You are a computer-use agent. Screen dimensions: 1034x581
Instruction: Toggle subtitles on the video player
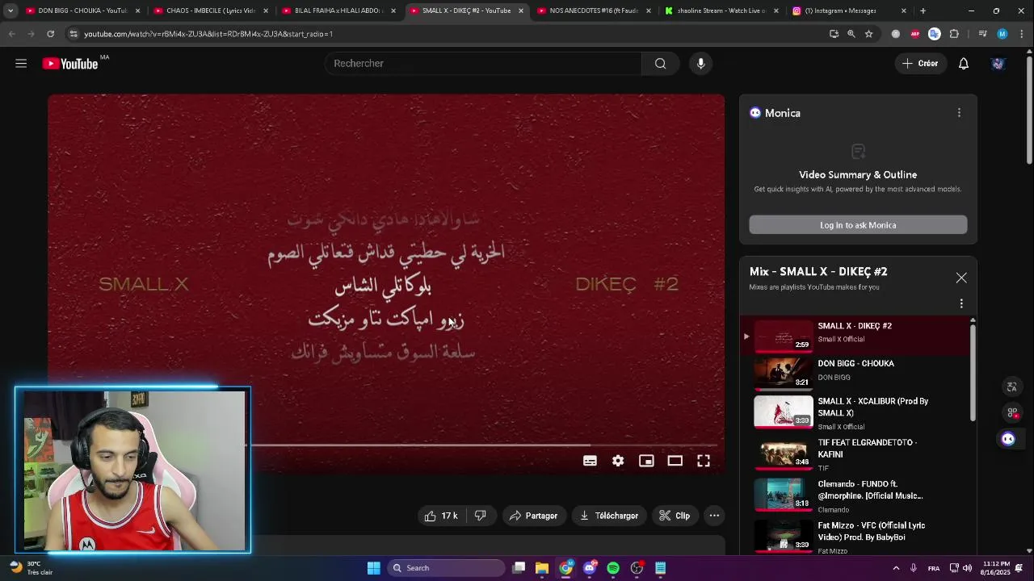point(590,461)
